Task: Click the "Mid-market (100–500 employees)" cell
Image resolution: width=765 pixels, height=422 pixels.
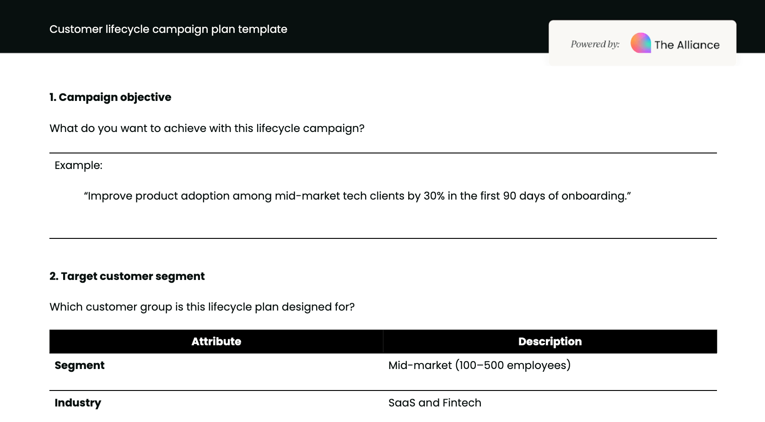Action: coord(479,365)
